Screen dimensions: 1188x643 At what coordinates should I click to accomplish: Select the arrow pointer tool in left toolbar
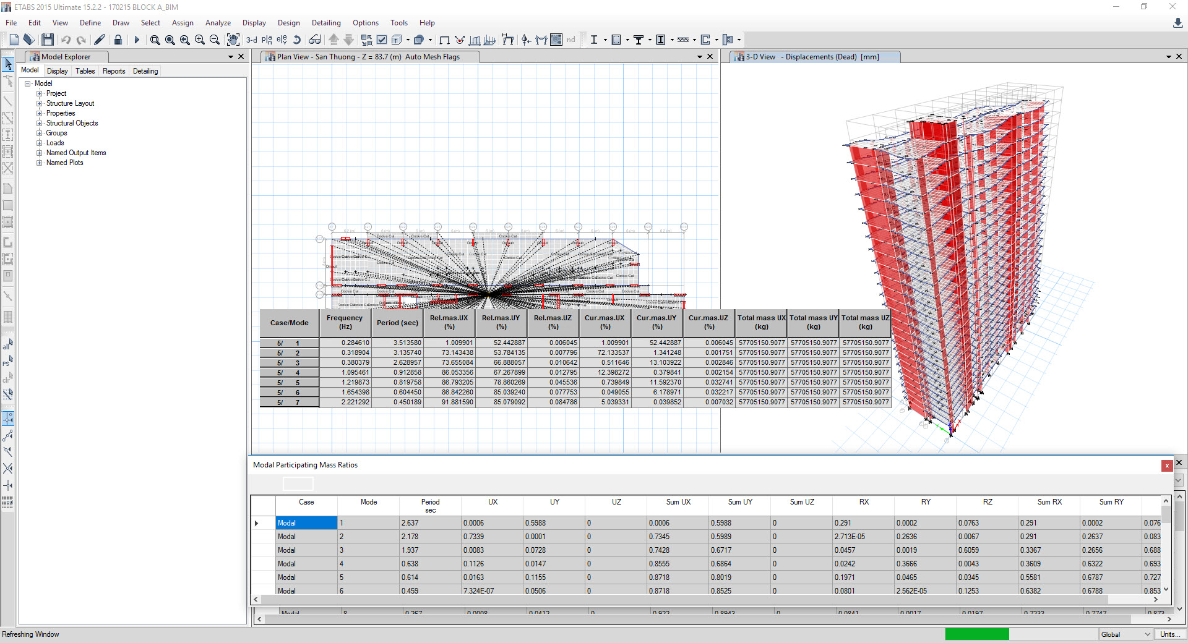(x=8, y=64)
